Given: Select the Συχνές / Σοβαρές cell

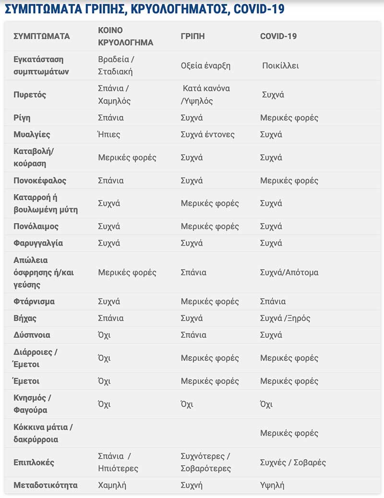Looking at the screenshot, I should coord(293,462).
